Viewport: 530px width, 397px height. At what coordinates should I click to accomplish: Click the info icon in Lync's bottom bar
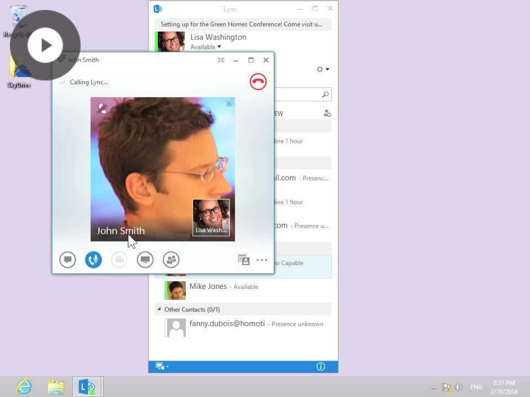pos(321,367)
